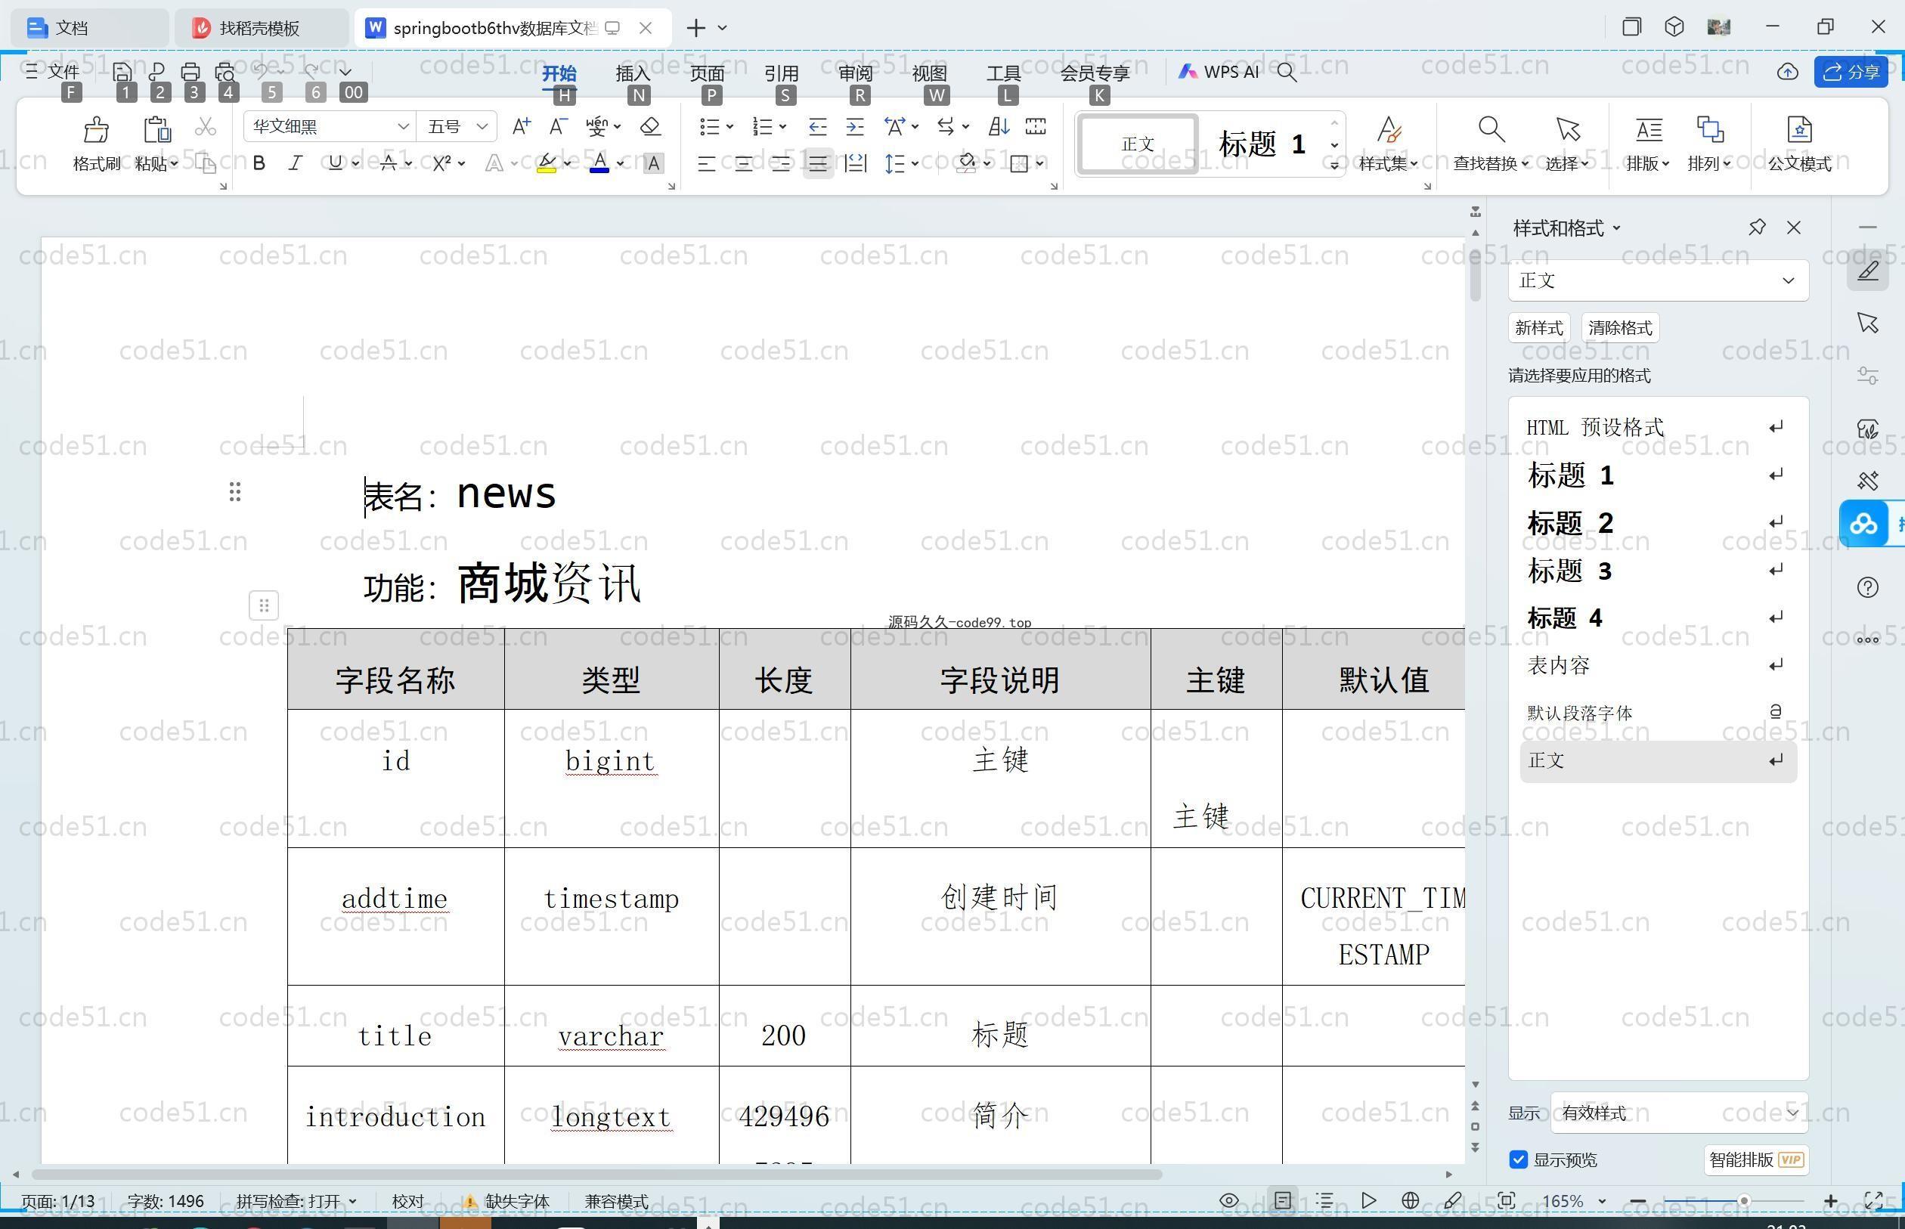Toggle Underline formatting
1905x1229 pixels.
coord(335,163)
